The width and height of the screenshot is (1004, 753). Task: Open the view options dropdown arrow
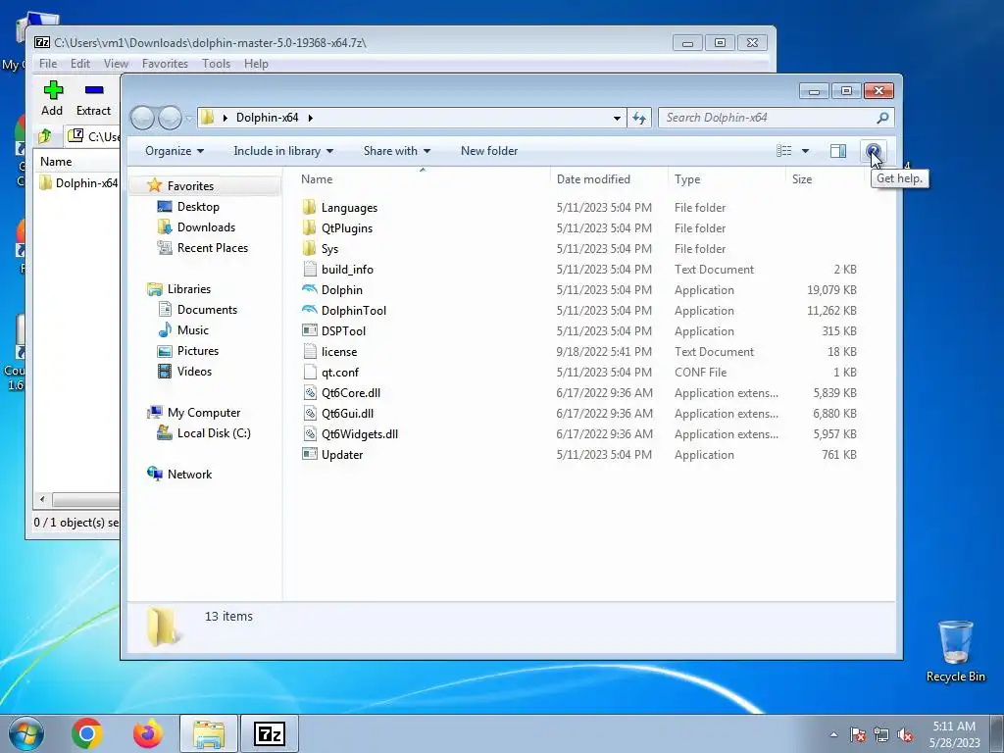(x=805, y=151)
